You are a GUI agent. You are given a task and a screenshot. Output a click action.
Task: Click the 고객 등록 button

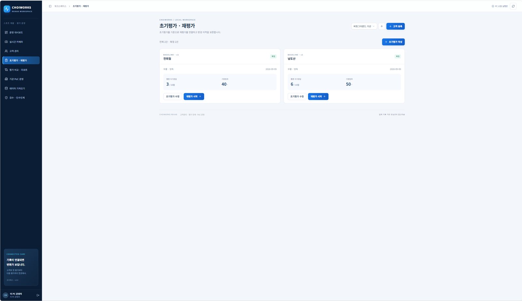(x=395, y=26)
